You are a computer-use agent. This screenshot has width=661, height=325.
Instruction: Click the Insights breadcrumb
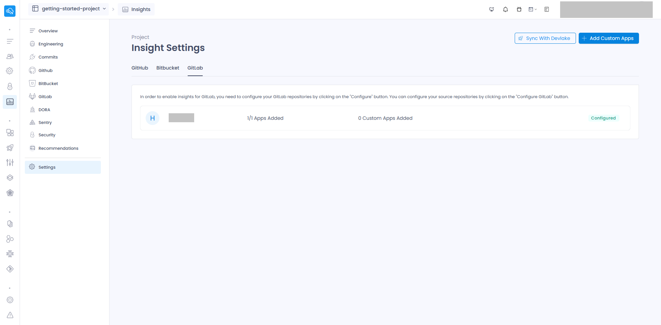[x=136, y=9]
